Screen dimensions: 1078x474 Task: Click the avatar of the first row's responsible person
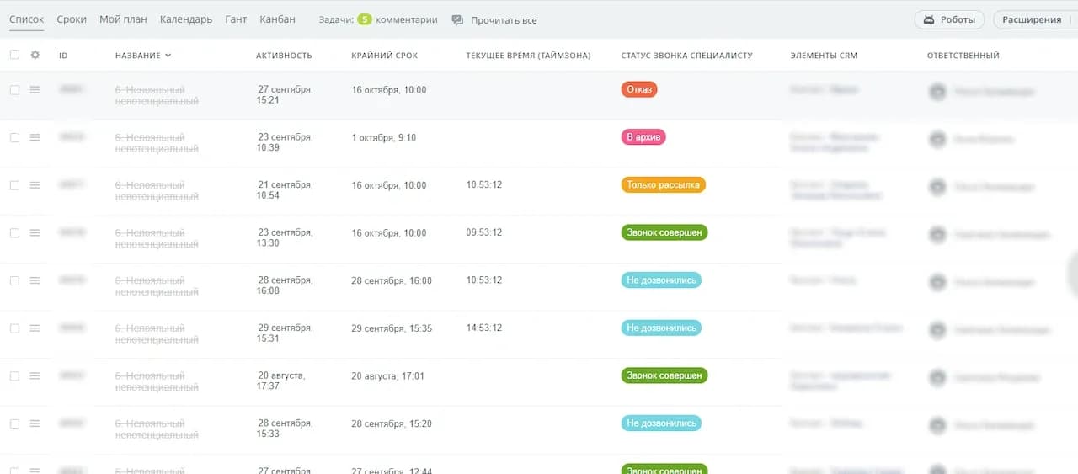(937, 92)
